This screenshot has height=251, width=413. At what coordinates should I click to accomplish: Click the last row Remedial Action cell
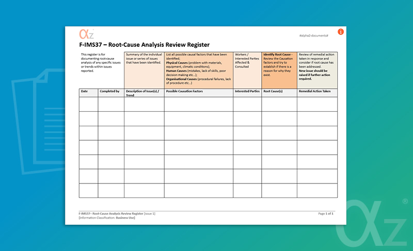tap(317, 190)
